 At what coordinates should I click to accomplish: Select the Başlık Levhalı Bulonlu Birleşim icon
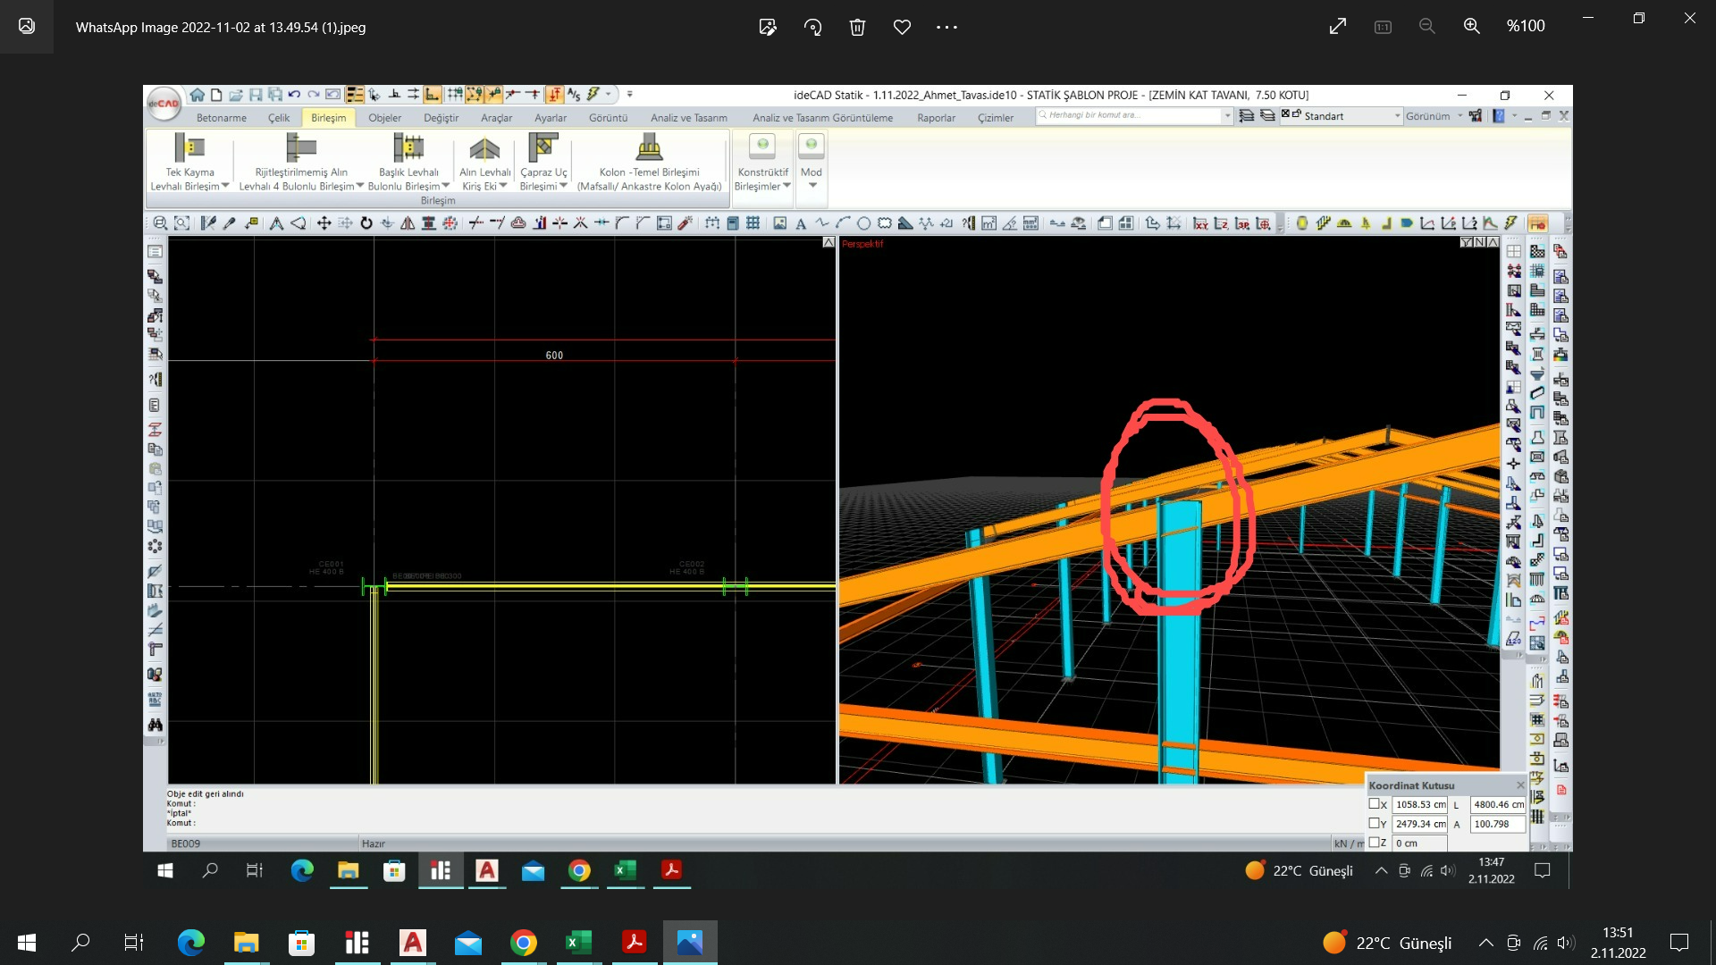[408, 147]
